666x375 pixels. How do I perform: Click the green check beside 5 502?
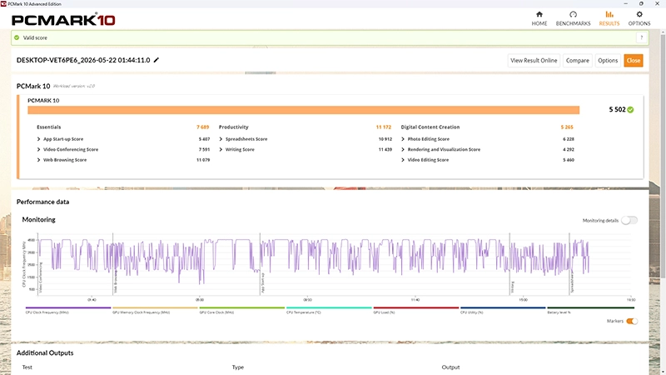(x=630, y=110)
